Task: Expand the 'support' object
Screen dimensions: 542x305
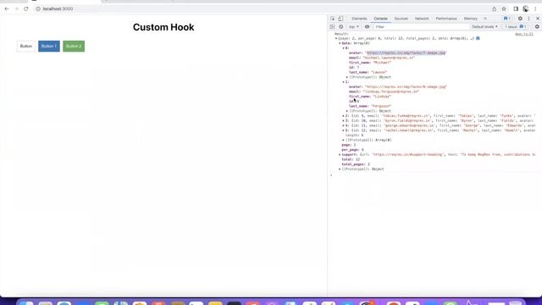Action: point(340,154)
